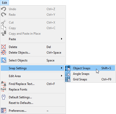The height and width of the screenshot is (114, 116).
Task: Click the Undo arrow icon
Action: click(x=4, y=9)
